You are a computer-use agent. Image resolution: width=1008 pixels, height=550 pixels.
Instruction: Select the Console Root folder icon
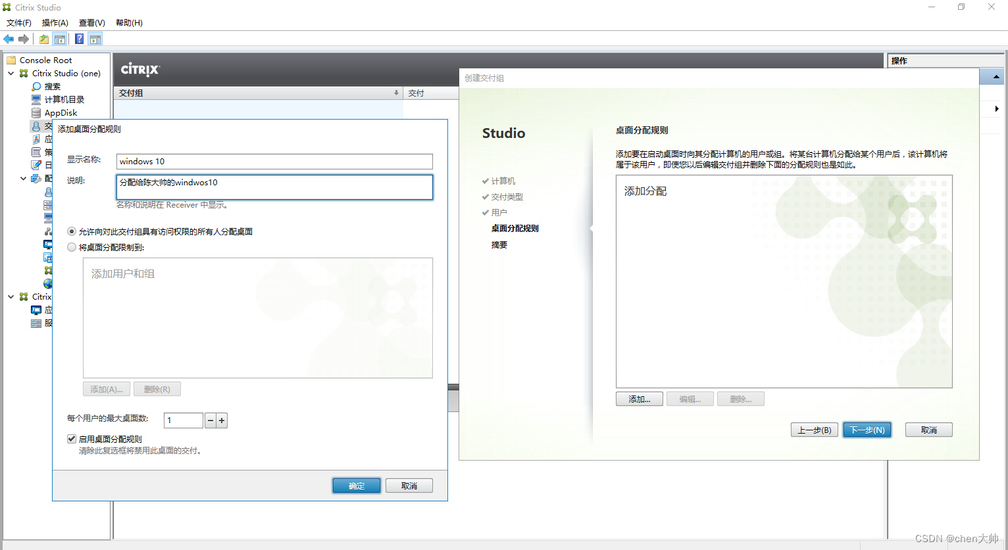[x=11, y=60]
